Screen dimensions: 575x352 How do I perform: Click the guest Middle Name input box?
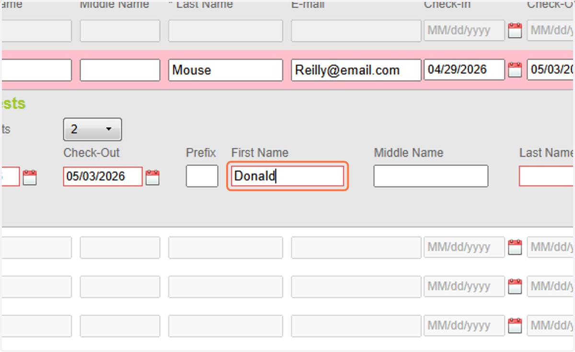(431, 176)
